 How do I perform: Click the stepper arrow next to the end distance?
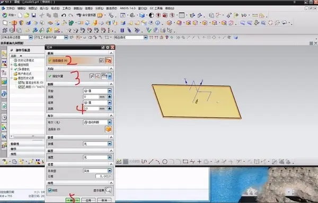pos(110,108)
